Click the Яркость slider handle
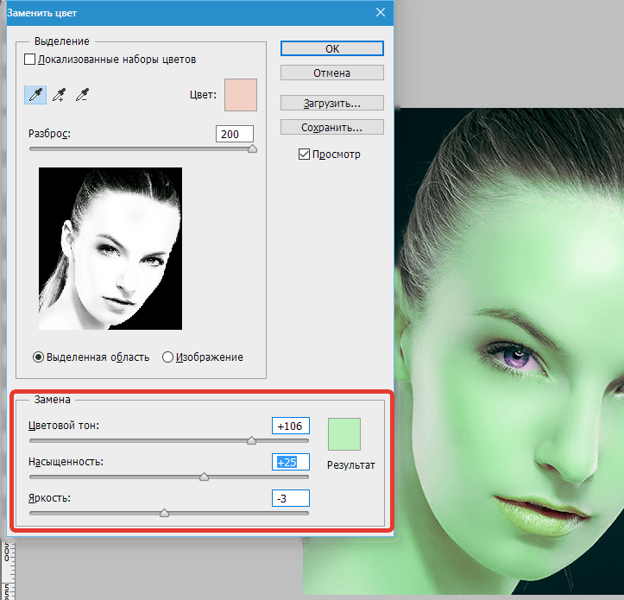624x600 pixels. click(x=164, y=513)
